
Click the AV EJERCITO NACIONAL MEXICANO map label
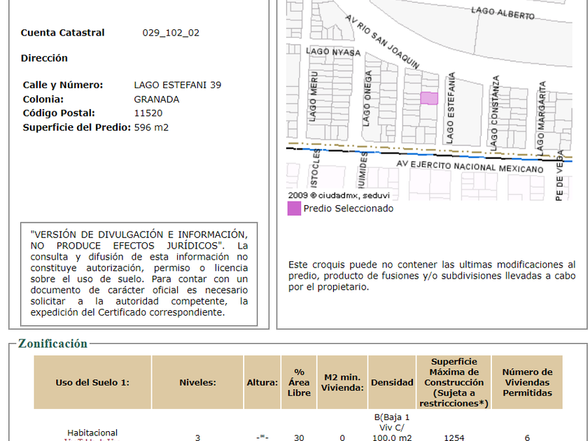pyautogui.click(x=470, y=167)
